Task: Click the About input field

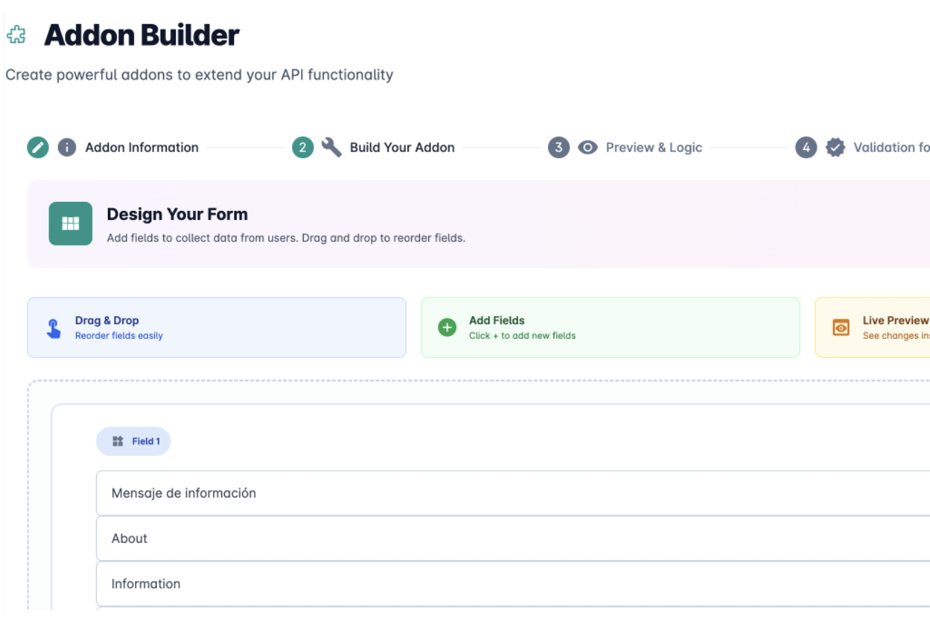Action: click(x=512, y=539)
